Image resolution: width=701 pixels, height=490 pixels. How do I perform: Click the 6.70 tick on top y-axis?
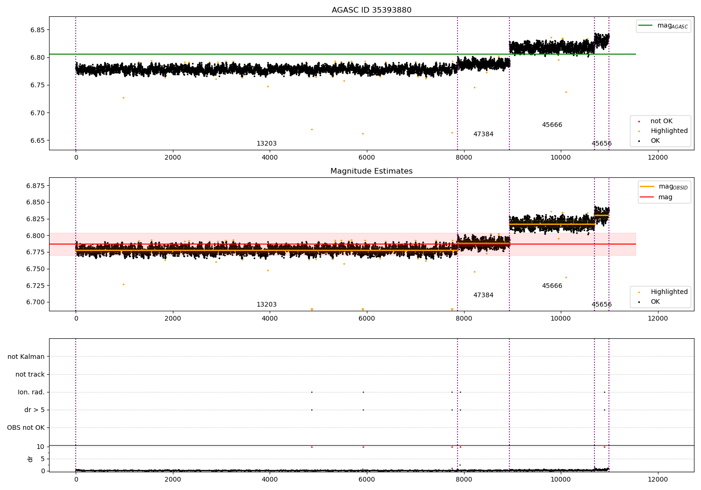(38, 113)
